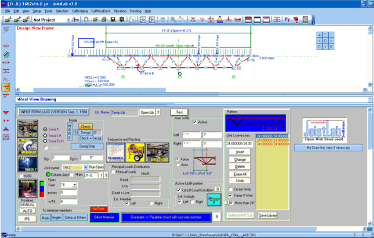Click the printer toolbar icon
Viewport: 374px width, 238px height.
104,20
